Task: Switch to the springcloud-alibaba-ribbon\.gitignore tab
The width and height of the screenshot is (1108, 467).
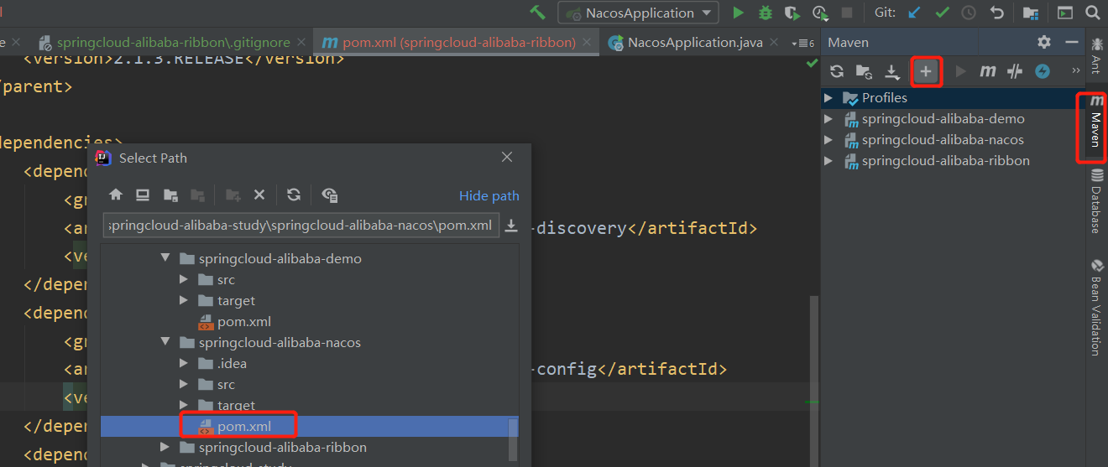Action: pyautogui.click(x=173, y=42)
